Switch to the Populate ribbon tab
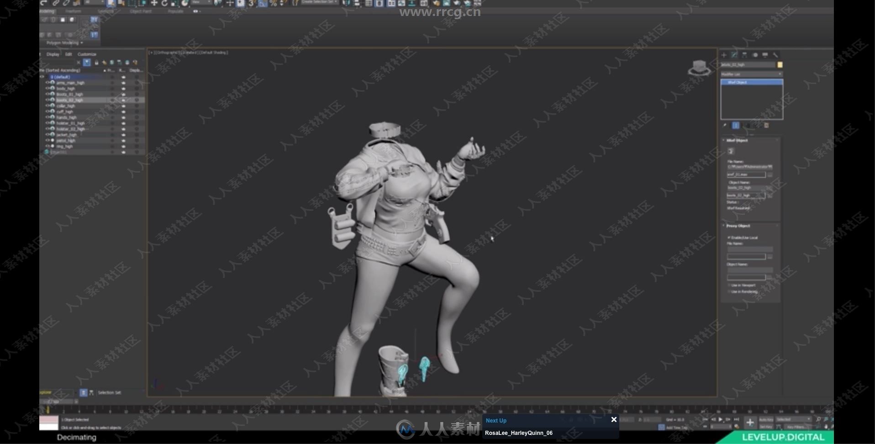The image size is (875, 444). coord(175,11)
